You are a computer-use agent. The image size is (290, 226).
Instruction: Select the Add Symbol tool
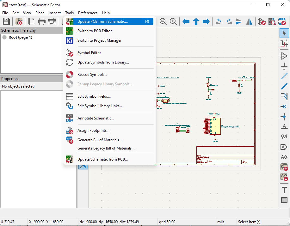284,56
